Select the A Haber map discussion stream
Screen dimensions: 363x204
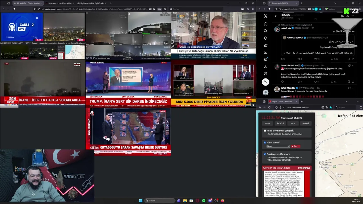point(128,131)
